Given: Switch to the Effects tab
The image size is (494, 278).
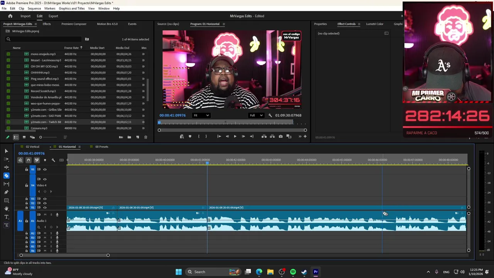Looking at the screenshot, I should [x=47, y=24].
